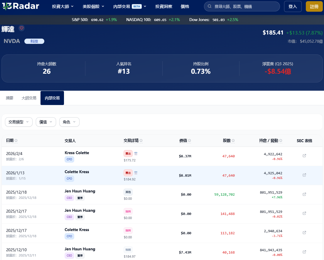Expand the 美股個股 menu

click(93, 6)
